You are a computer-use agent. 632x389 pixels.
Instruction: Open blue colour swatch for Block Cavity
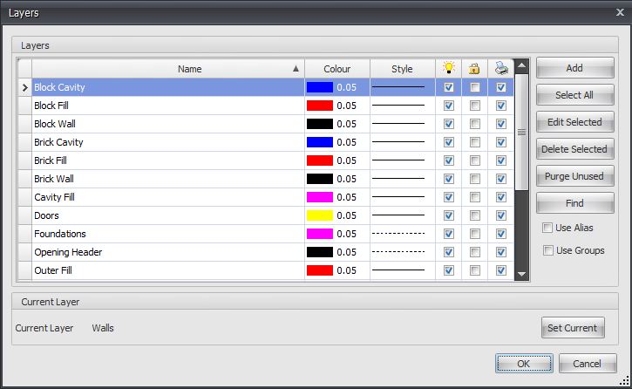coord(320,87)
